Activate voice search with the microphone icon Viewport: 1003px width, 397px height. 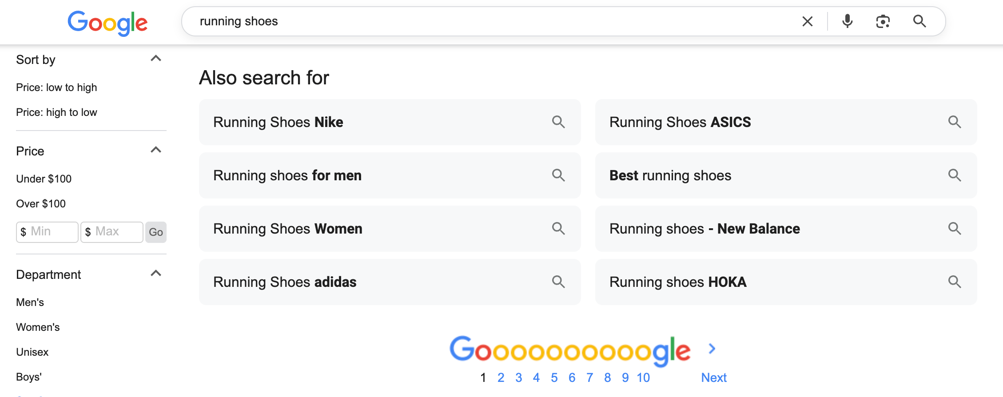tap(848, 21)
